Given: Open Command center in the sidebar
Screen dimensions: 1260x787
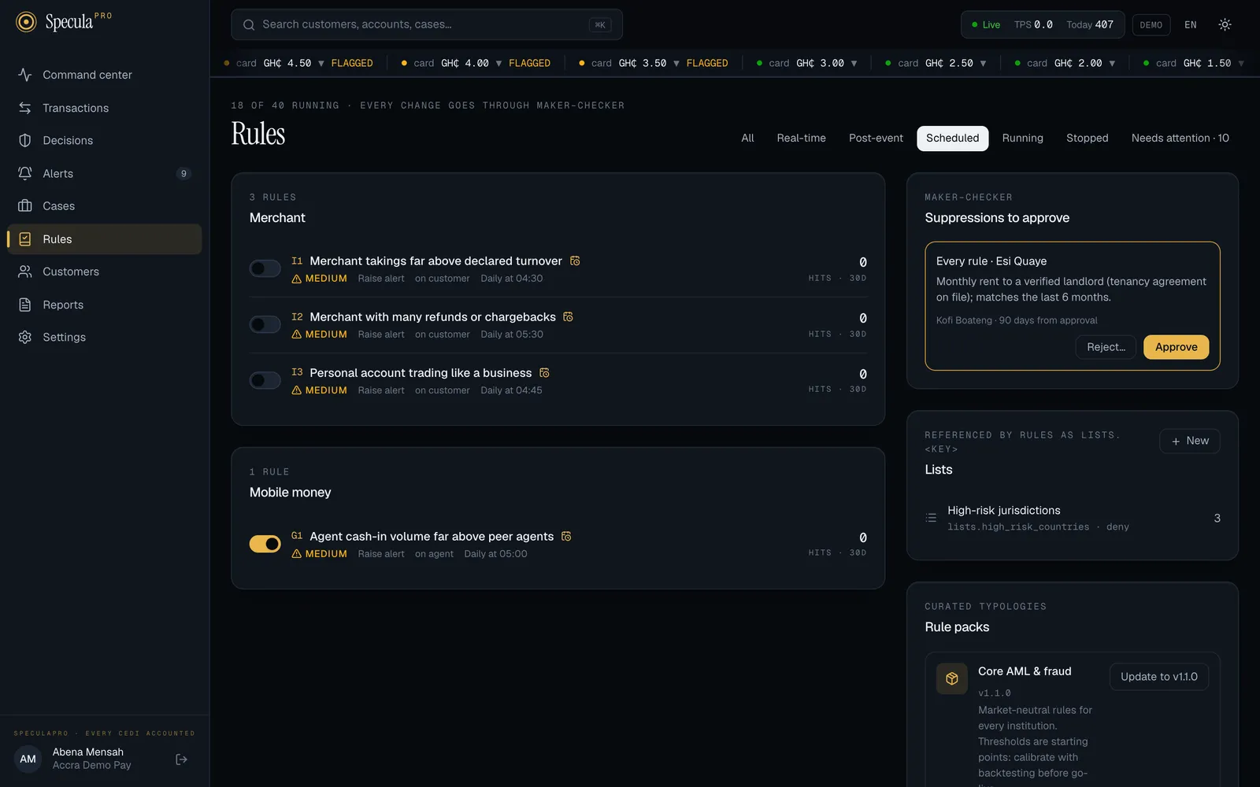Looking at the screenshot, I should click(104, 75).
